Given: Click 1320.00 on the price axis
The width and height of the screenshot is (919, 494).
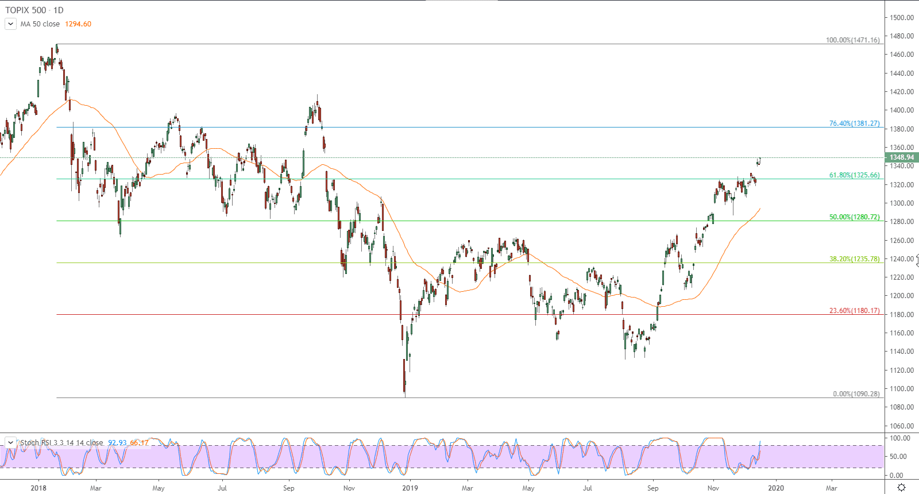Looking at the screenshot, I should tap(902, 185).
